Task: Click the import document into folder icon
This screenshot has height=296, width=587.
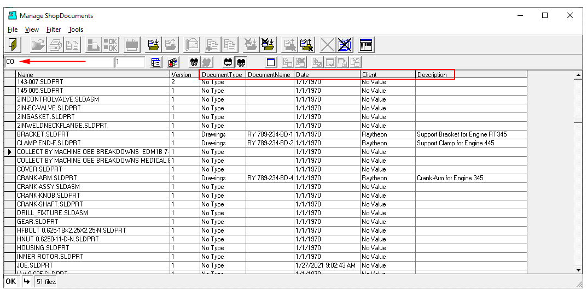Action: (153, 45)
